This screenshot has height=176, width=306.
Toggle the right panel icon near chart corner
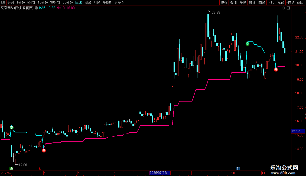coord(289,8)
